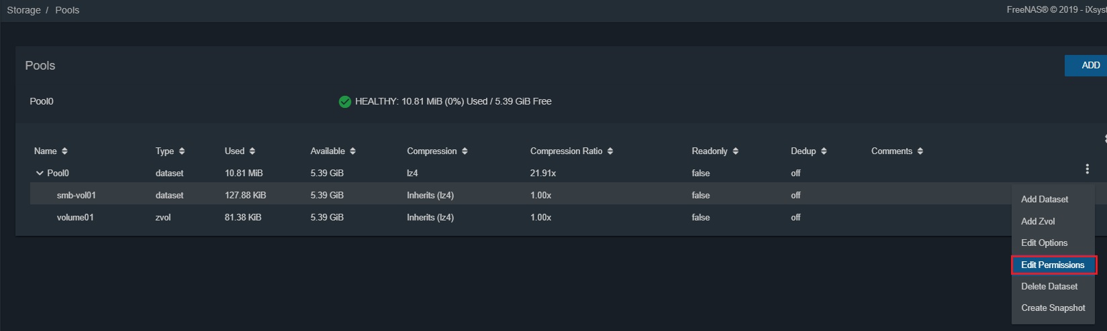Sort table by Type column arrows
The height and width of the screenshot is (331, 1107).
[182, 151]
